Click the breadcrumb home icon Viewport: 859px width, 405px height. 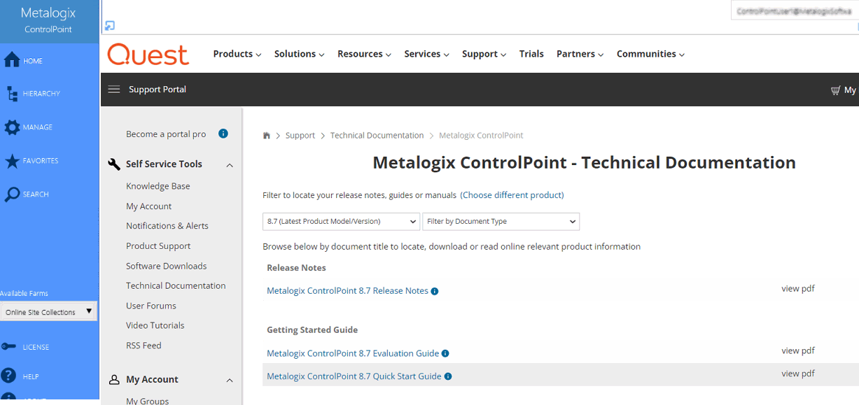click(x=267, y=136)
